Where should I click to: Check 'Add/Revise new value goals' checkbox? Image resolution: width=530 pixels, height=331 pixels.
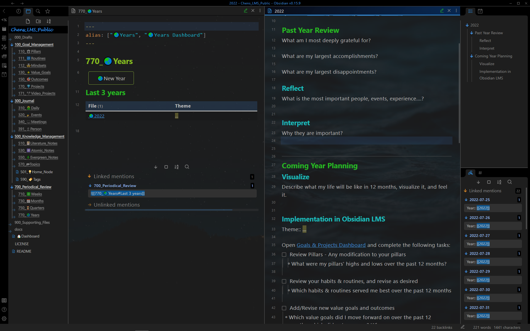coord(284,308)
